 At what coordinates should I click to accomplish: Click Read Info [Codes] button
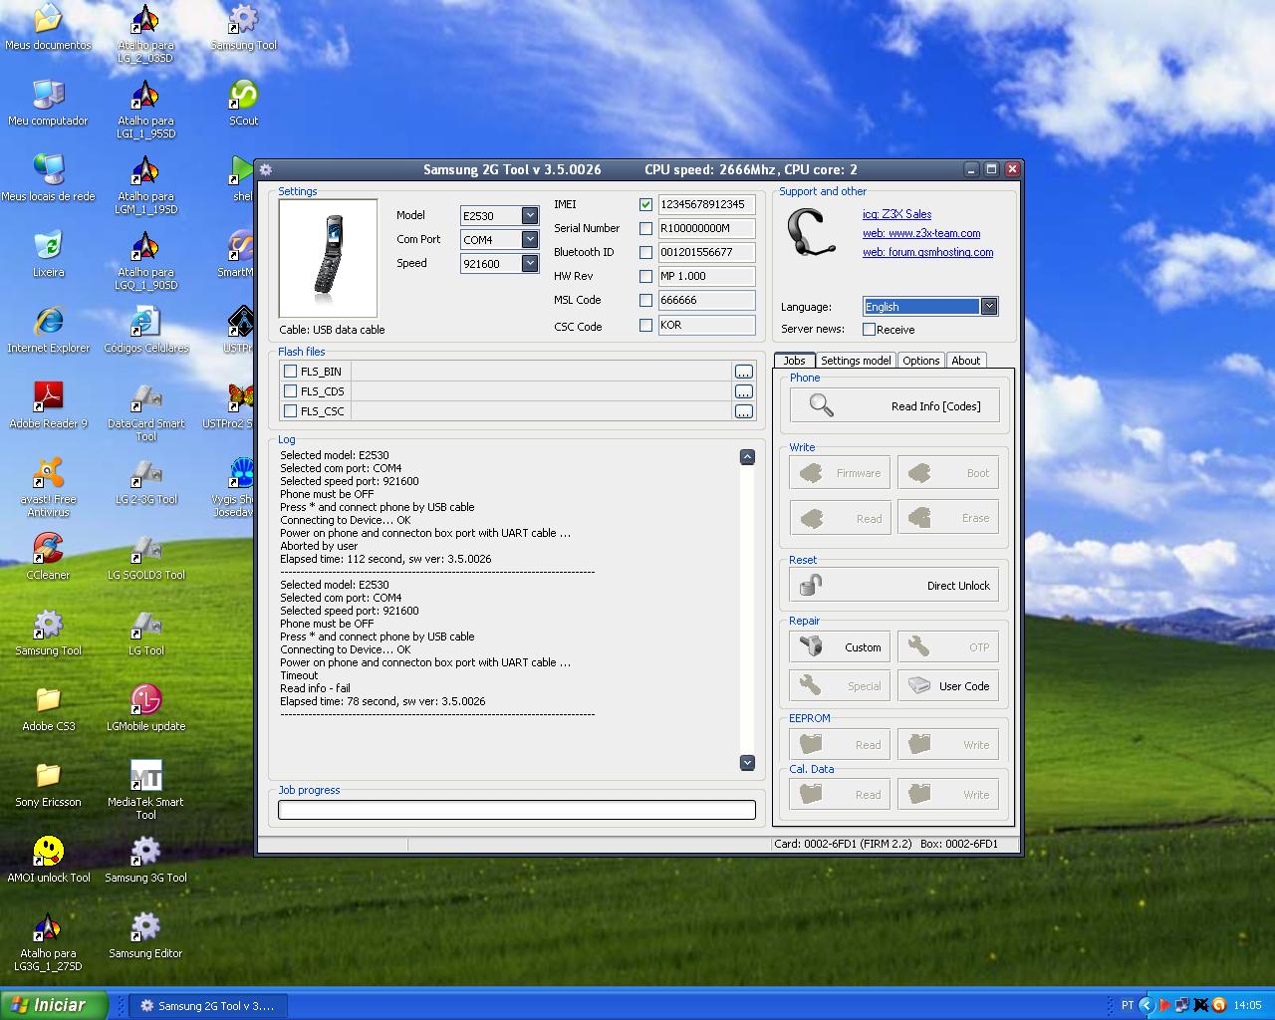(894, 405)
